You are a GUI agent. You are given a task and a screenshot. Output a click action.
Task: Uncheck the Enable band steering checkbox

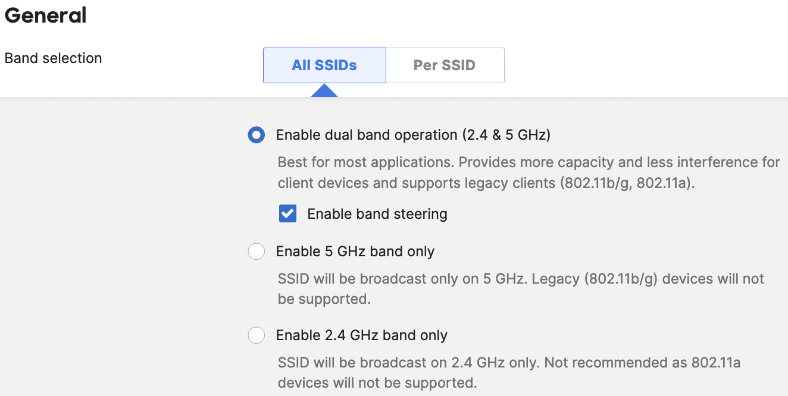pyautogui.click(x=288, y=214)
